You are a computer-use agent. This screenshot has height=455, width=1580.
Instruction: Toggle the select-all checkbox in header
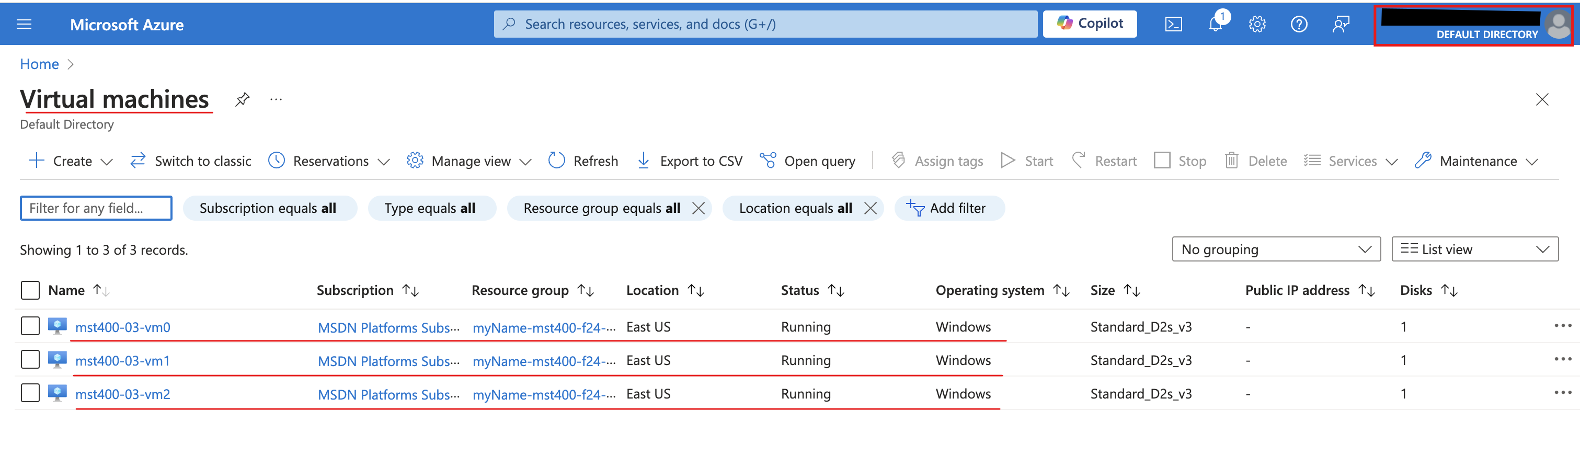30,290
